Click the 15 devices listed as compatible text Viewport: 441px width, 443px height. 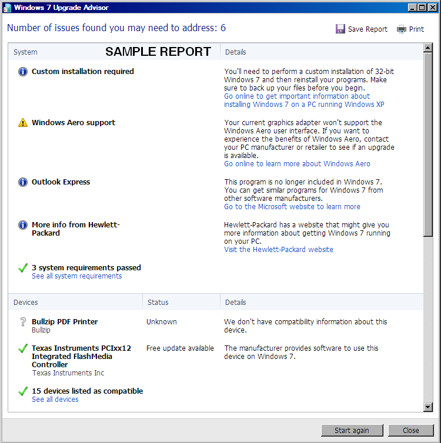(88, 391)
